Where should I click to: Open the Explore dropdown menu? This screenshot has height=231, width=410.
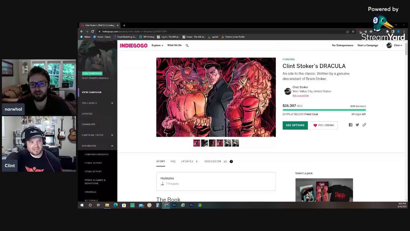(157, 46)
